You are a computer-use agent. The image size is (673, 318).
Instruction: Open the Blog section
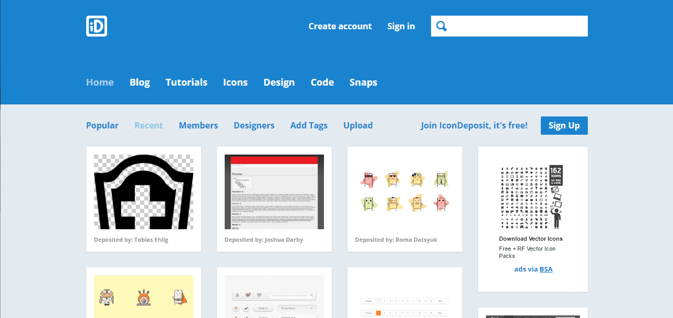tap(140, 83)
